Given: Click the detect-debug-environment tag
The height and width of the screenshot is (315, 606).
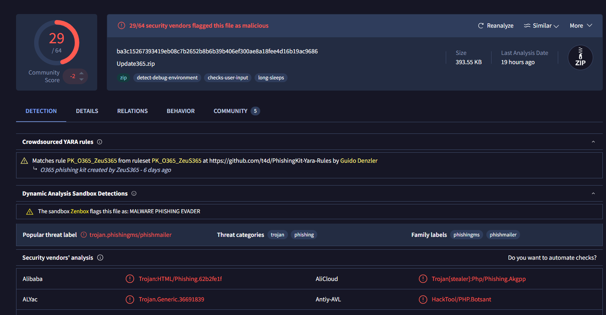Looking at the screenshot, I should (167, 78).
